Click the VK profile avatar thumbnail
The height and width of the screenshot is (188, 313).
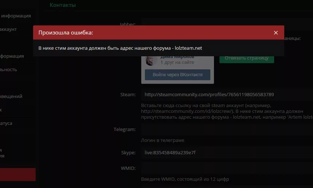pos(151,61)
